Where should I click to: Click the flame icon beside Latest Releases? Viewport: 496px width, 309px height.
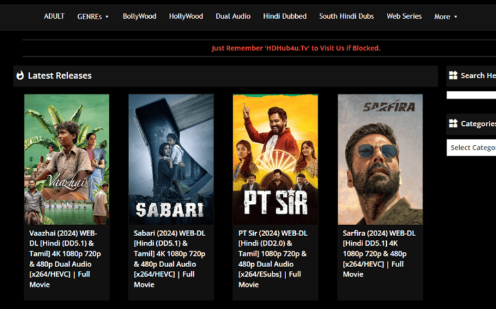click(20, 75)
